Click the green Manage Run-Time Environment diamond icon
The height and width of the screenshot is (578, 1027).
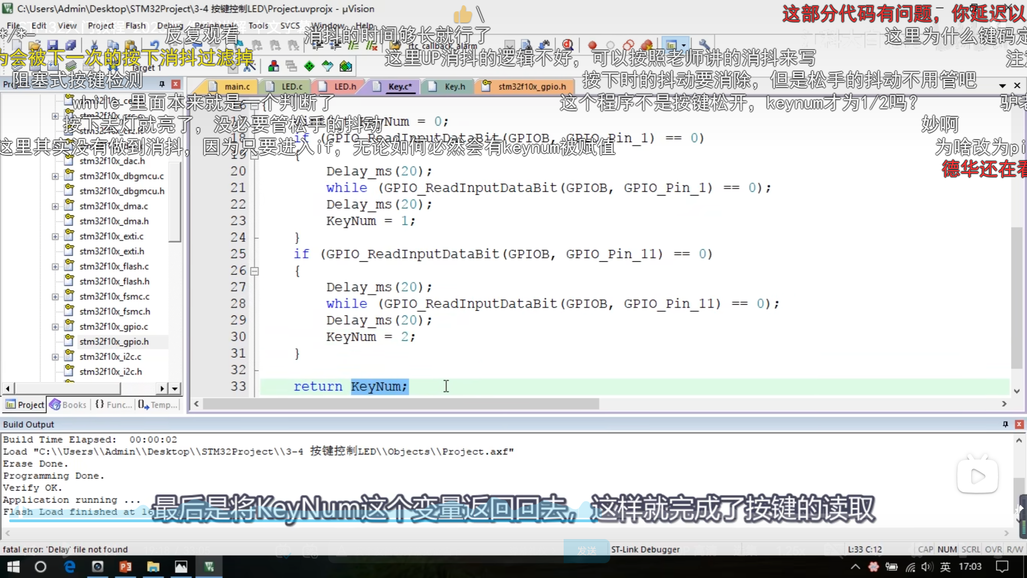(x=309, y=66)
